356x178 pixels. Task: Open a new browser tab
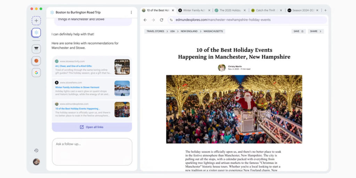(325, 10)
